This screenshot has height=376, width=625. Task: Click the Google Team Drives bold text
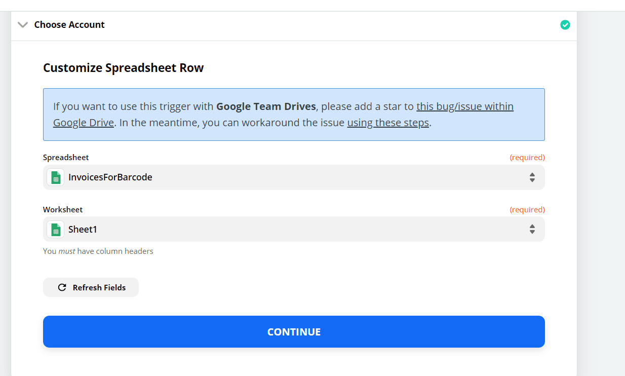[266, 107]
